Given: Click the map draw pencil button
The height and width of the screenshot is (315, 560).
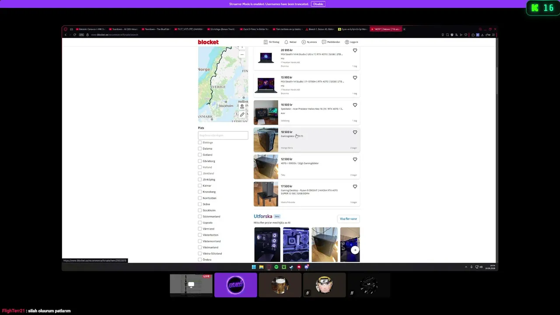Looking at the screenshot, I should (242, 115).
